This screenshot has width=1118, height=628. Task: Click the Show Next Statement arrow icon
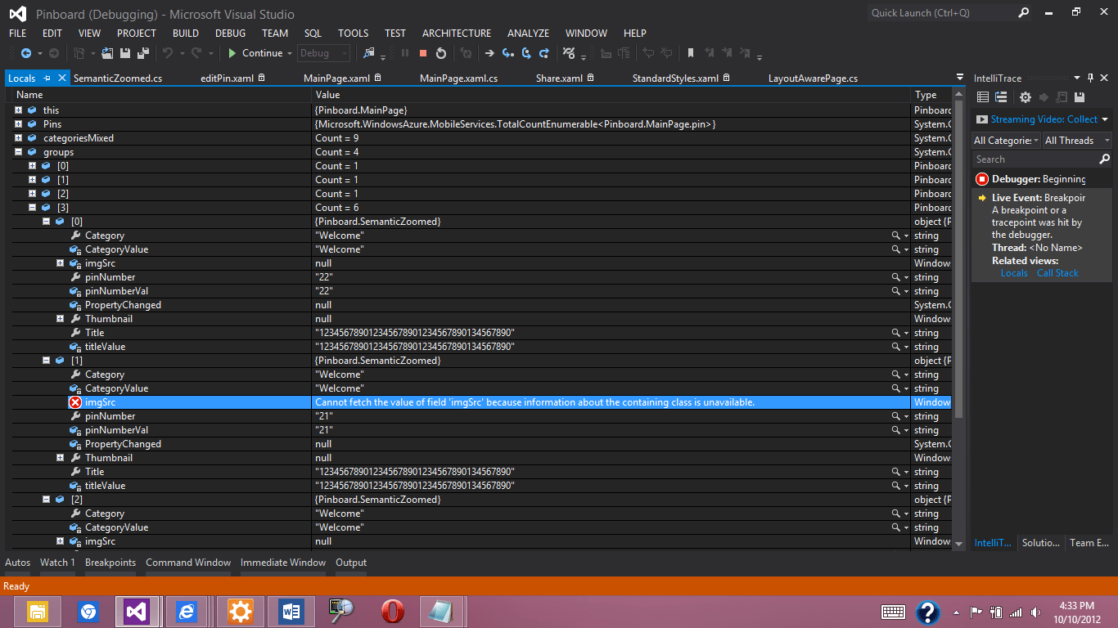point(489,53)
